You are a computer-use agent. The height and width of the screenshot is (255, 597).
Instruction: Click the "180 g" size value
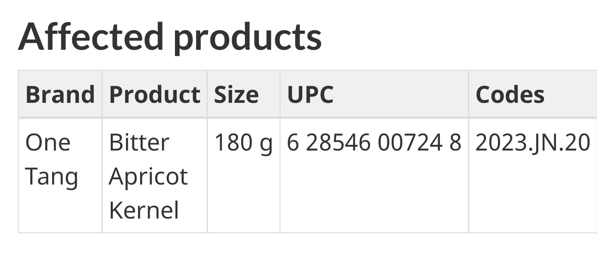tap(243, 143)
